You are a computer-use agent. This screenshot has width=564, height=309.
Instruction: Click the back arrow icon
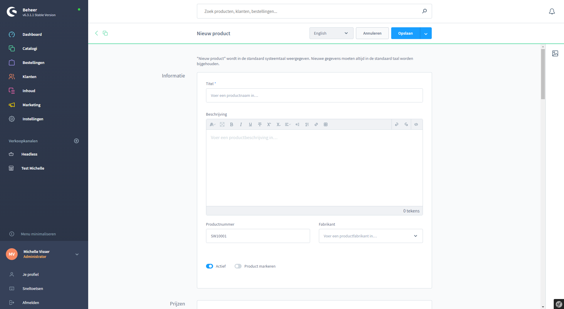coord(96,33)
